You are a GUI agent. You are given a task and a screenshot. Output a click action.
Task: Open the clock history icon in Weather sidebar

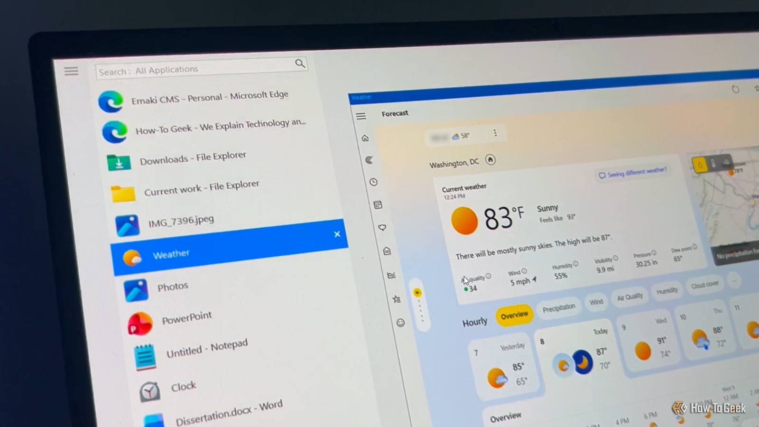coord(373,182)
